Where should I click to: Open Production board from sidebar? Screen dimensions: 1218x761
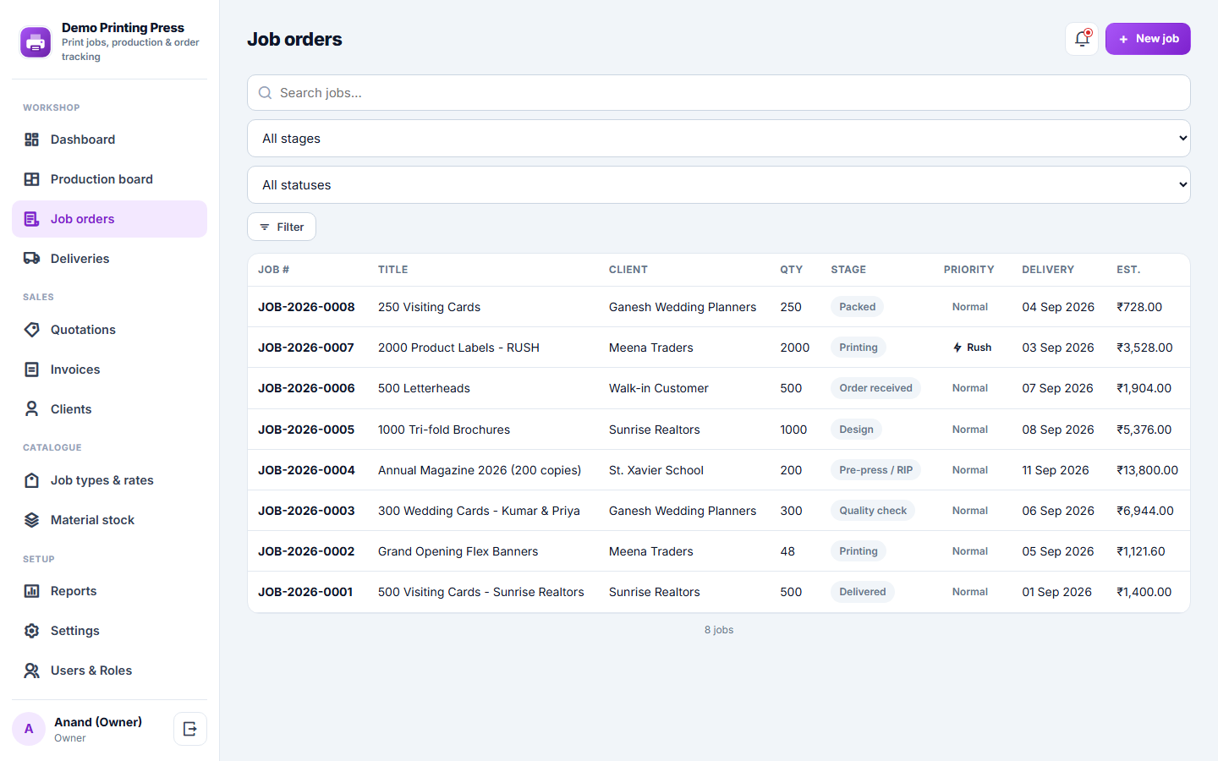109,179
